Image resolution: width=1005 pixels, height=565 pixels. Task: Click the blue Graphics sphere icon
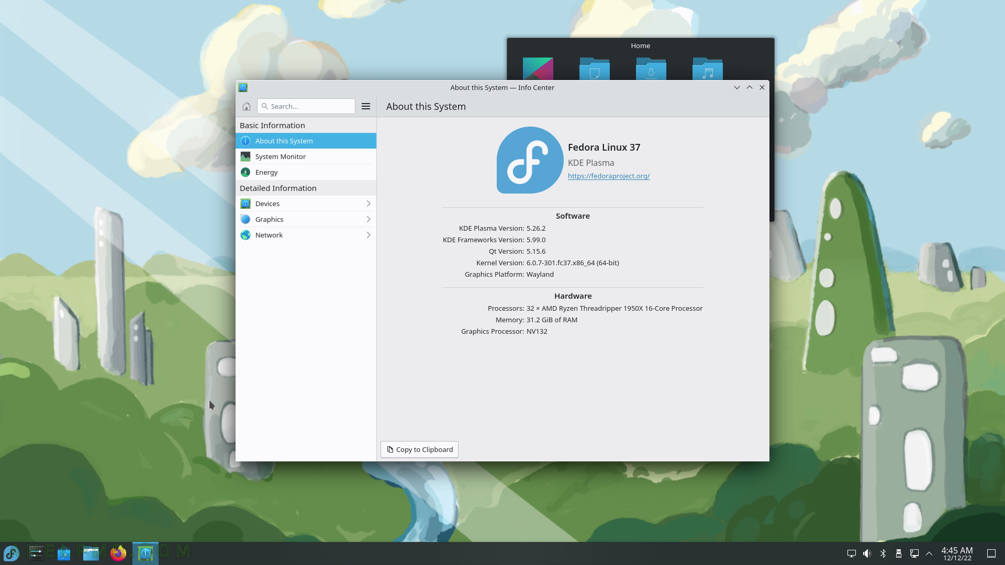(x=245, y=219)
